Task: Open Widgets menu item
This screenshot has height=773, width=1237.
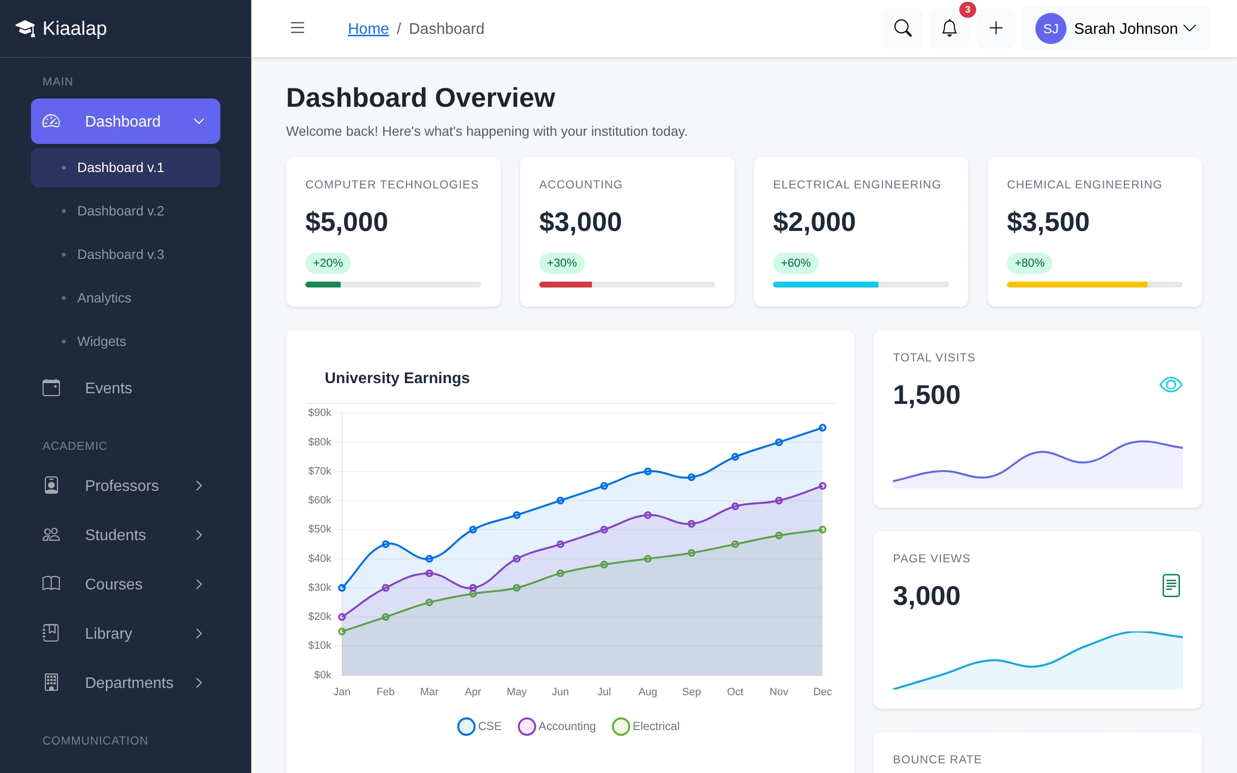Action: [125, 342]
